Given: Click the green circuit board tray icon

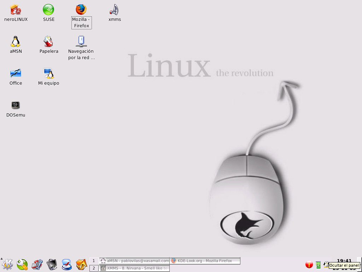Looking at the screenshot, I should 318,265.
